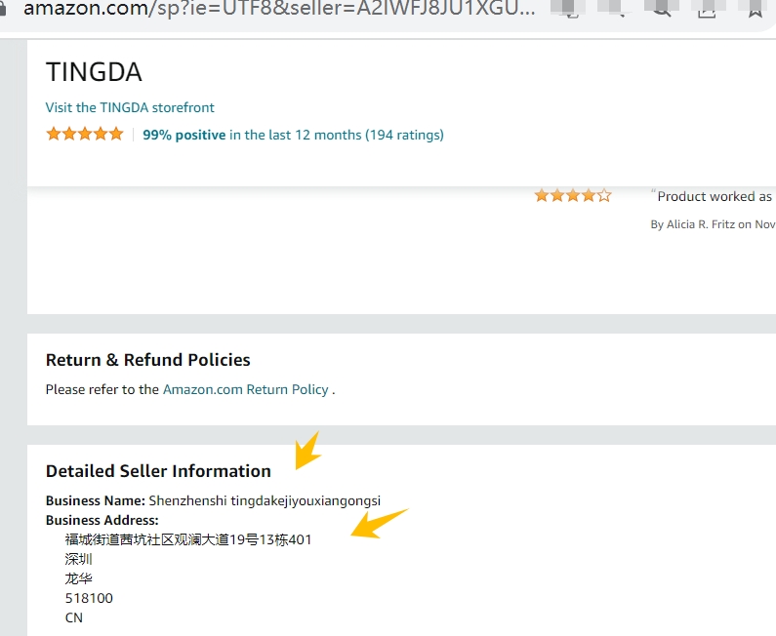The image size is (776, 636).
Task: Select the TINGDA seller name heading
Action: [94, 72]
